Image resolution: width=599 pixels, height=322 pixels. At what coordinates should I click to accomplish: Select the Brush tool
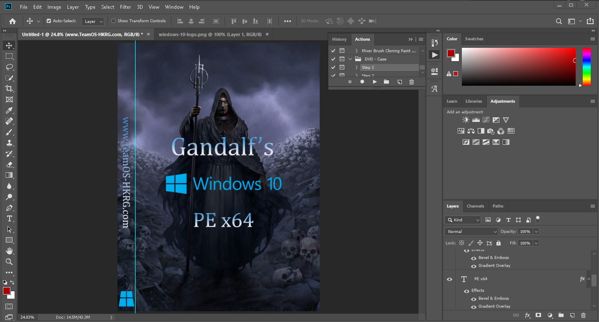(9, 132)
